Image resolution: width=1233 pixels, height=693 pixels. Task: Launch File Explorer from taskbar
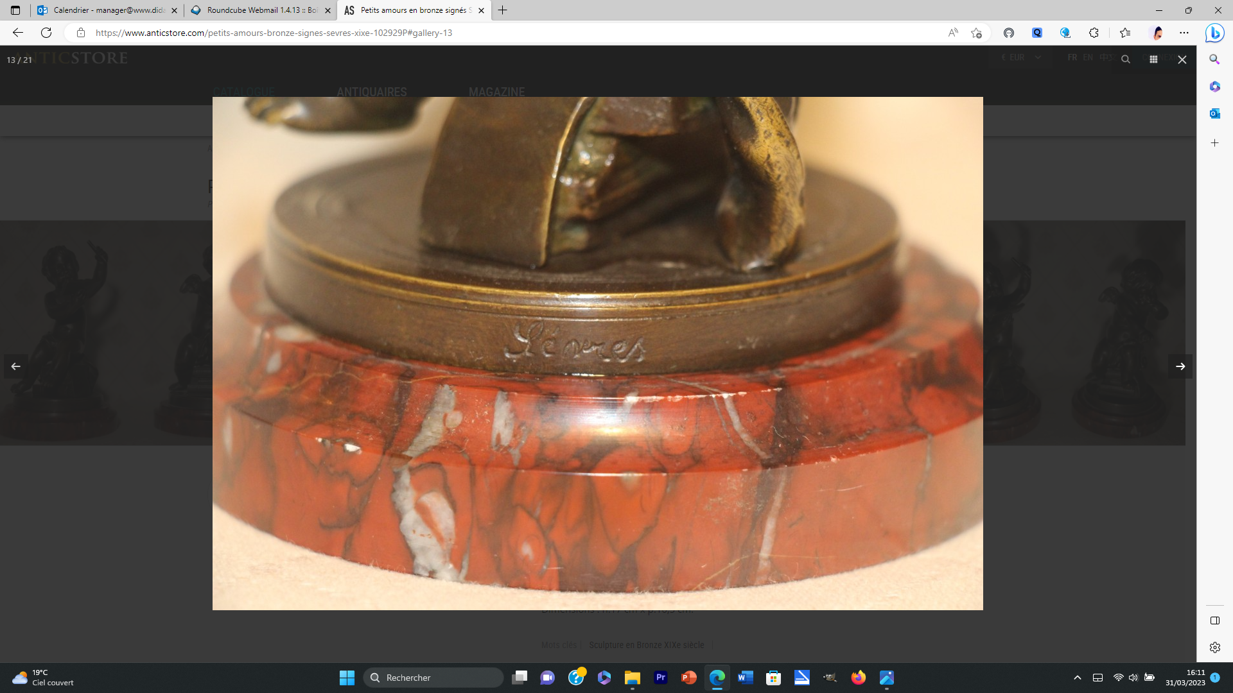[633, 678]
